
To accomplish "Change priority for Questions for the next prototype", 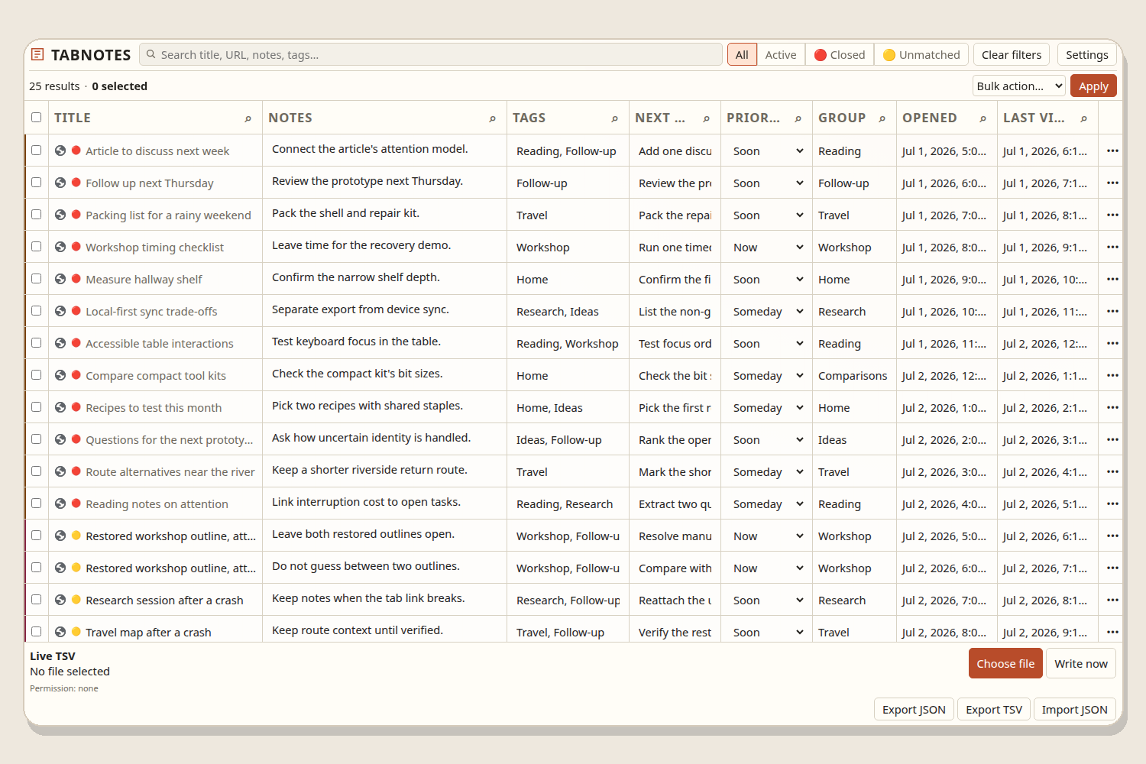I will coord(767,440).
